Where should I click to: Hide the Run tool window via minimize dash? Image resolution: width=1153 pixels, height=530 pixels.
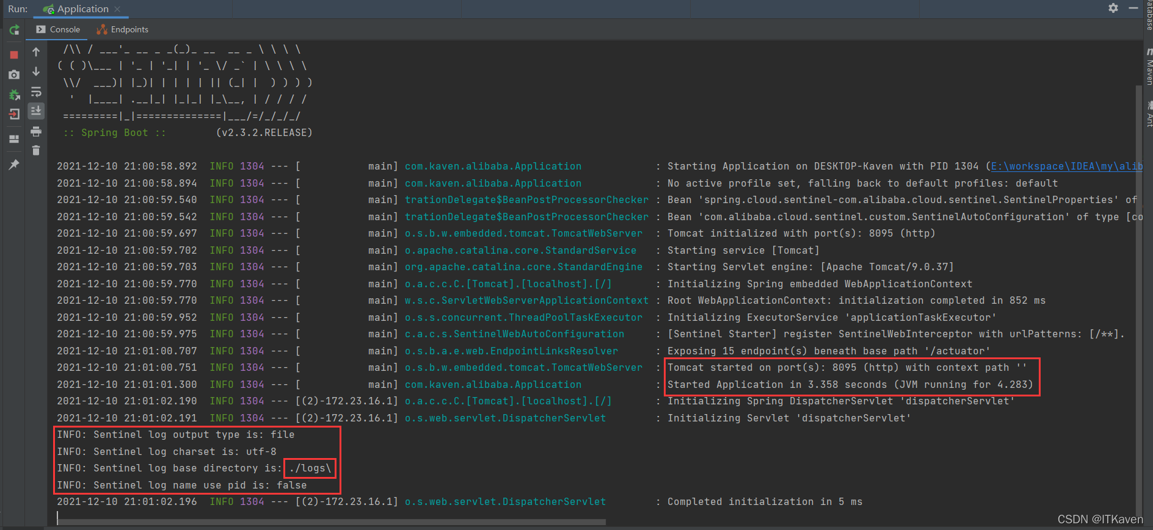[x=1133, y=8]
